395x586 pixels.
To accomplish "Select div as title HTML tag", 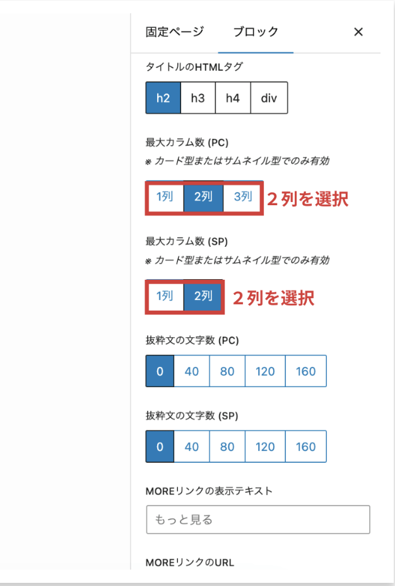I will pos(269,98).
